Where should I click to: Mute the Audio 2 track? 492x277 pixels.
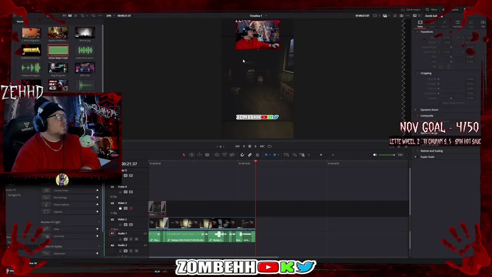click(x=136, y=251)
